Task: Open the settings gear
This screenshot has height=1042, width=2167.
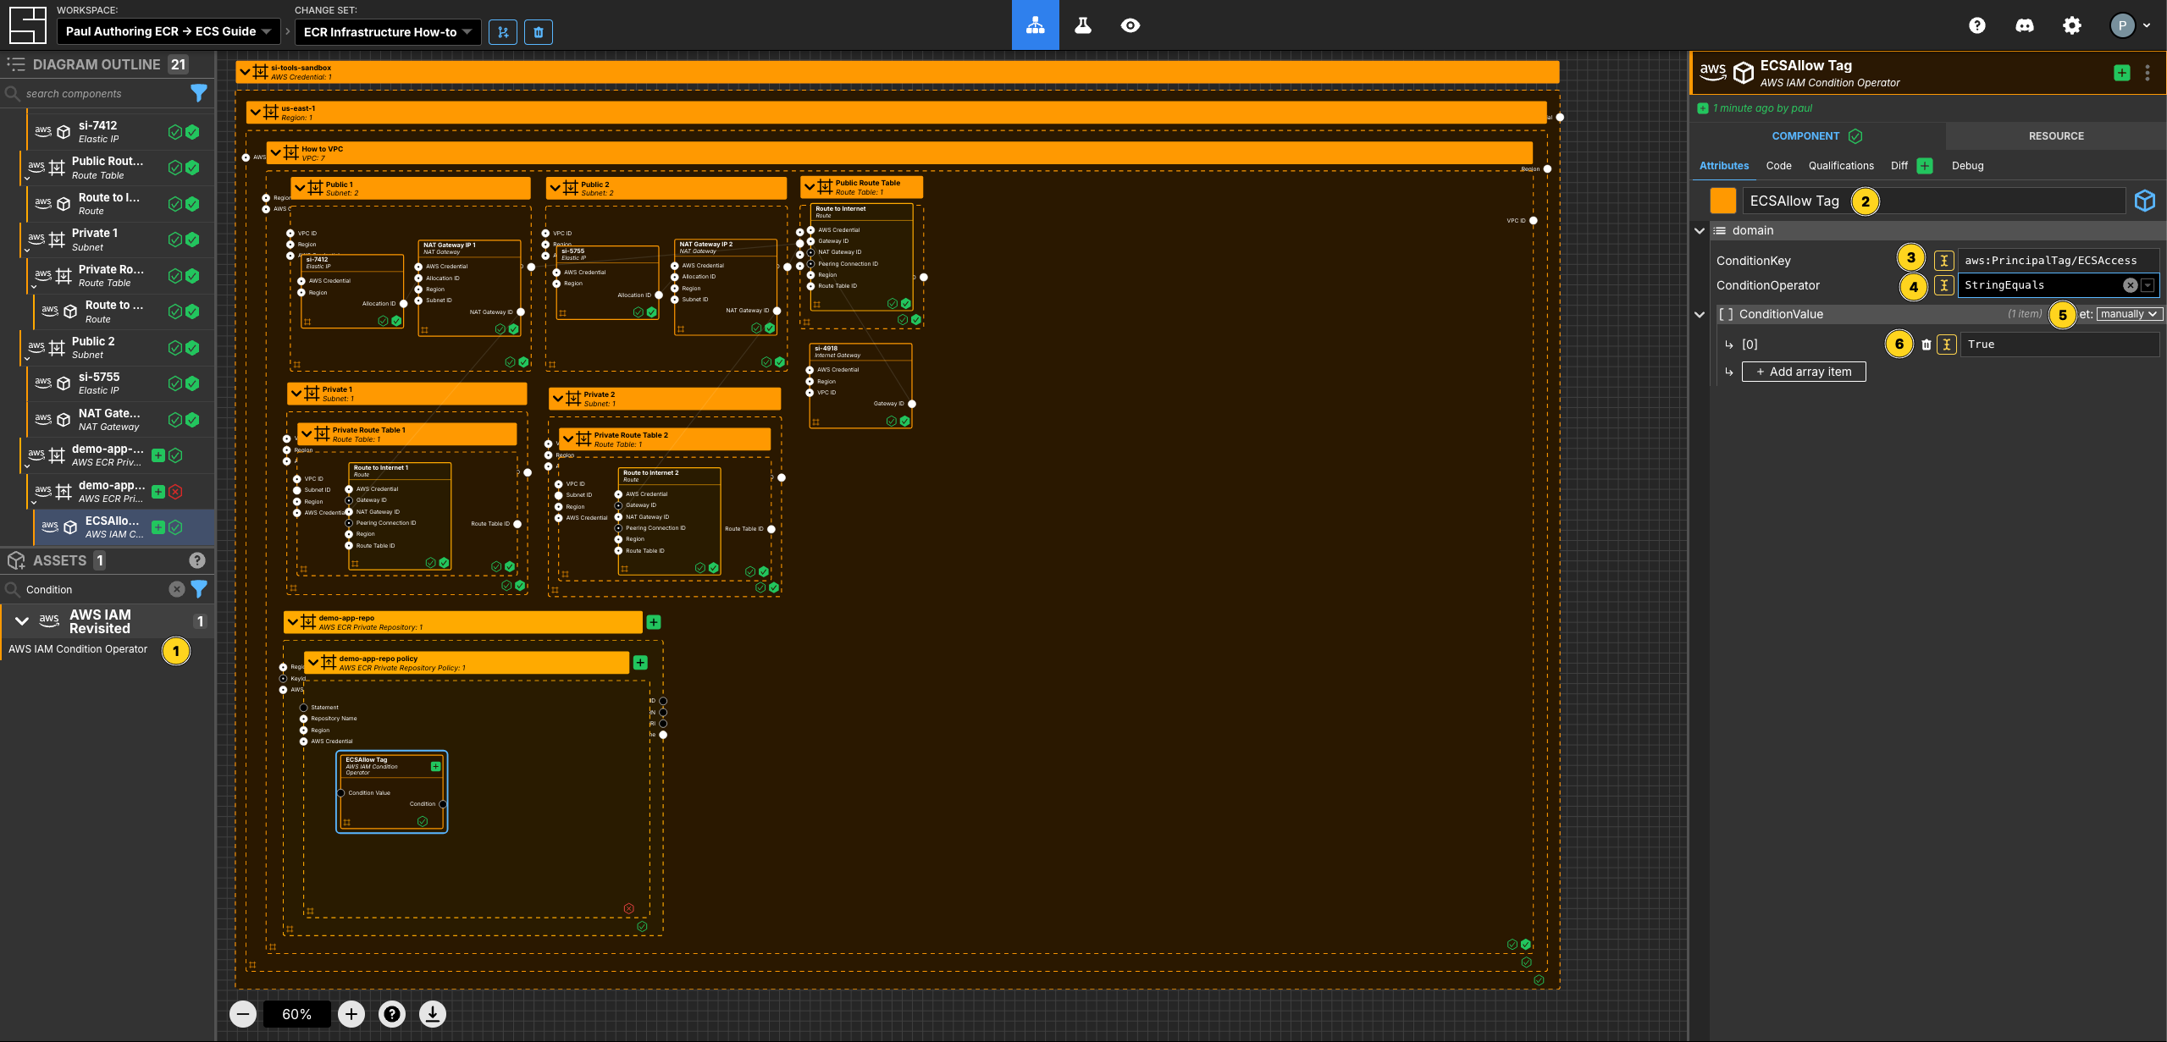Action: click(2071, 25)
